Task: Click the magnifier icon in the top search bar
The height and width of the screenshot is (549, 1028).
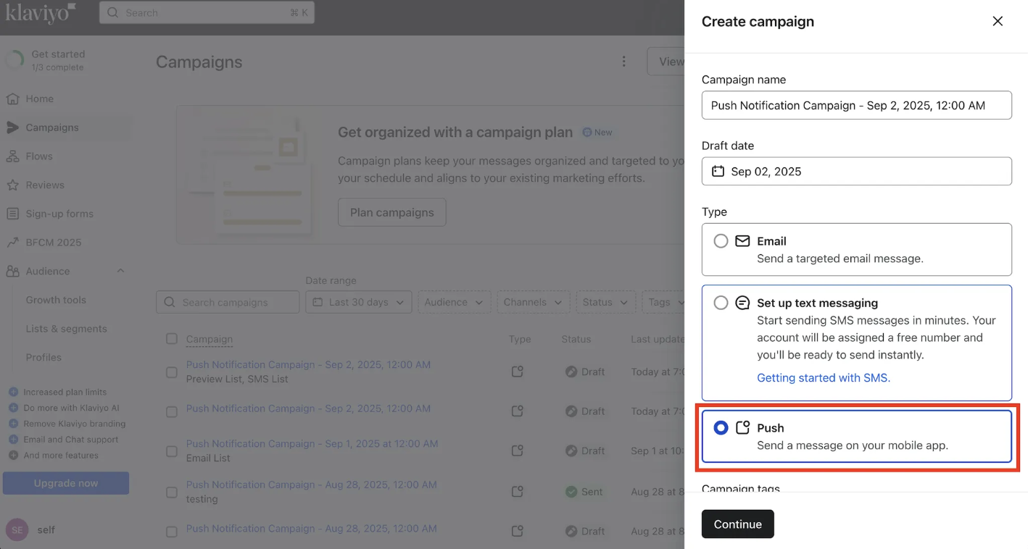Action: 113,13
